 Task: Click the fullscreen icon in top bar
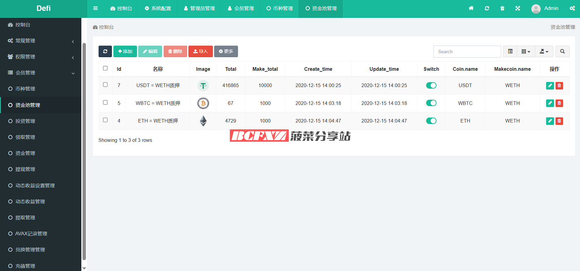[x=517, y=8]
